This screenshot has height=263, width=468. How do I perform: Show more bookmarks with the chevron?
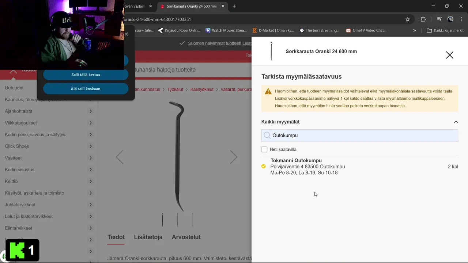[x=414, y=30]
